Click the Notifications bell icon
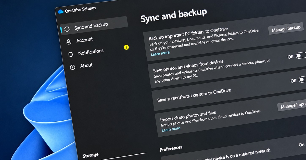The width and height of the screenshot is (306, 160). pyautogui.click(x=71, y=54)
